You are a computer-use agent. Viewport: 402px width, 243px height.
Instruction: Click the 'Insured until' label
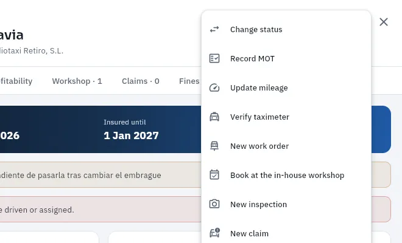[x=125, y=122]
